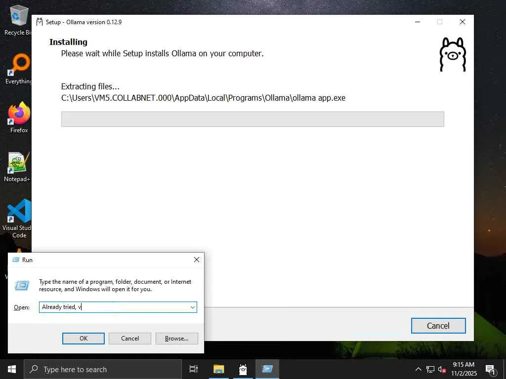The height and width of the screenshot is (379, 506).
Task: Click Cancel in the Run dialog
Action: tap(130, 339)
